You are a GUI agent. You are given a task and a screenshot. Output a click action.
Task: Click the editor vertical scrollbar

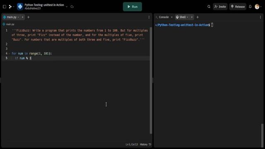tap(151, 80)
